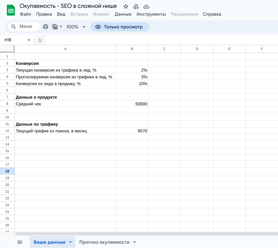Viewport: 278px width, 248px height.
Task: Select column A header
Action: pyautogui.click(x=65, y=49)
